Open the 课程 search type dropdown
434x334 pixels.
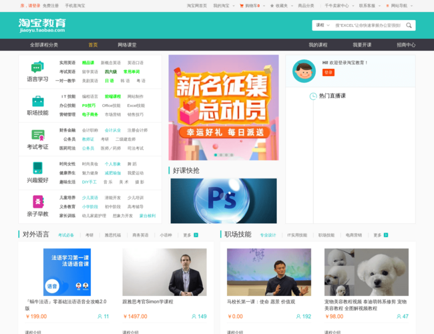click(322, 25)
